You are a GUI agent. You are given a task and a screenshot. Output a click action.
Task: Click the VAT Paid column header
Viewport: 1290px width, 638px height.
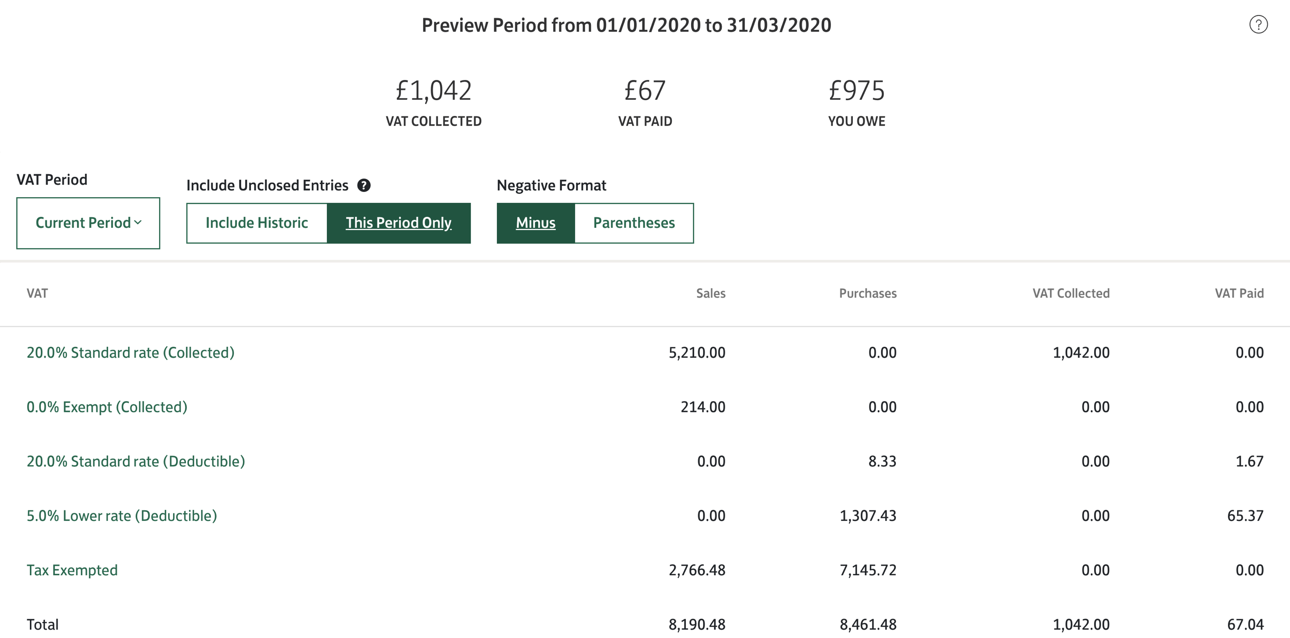1239,294
